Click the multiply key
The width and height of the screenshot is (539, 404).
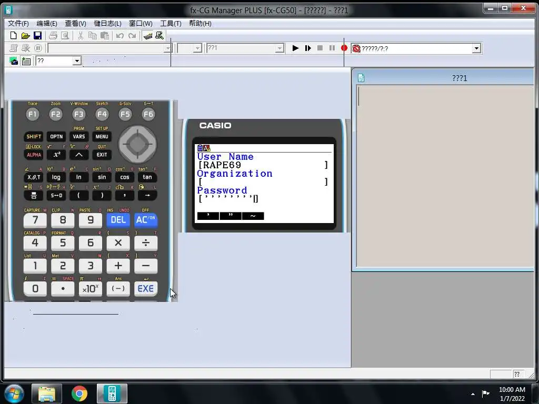(118, 243)
